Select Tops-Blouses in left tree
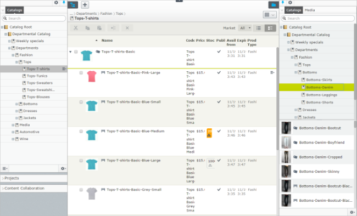Image resolution: width=357 pixels, height=216 pixels. pos(38,97)
